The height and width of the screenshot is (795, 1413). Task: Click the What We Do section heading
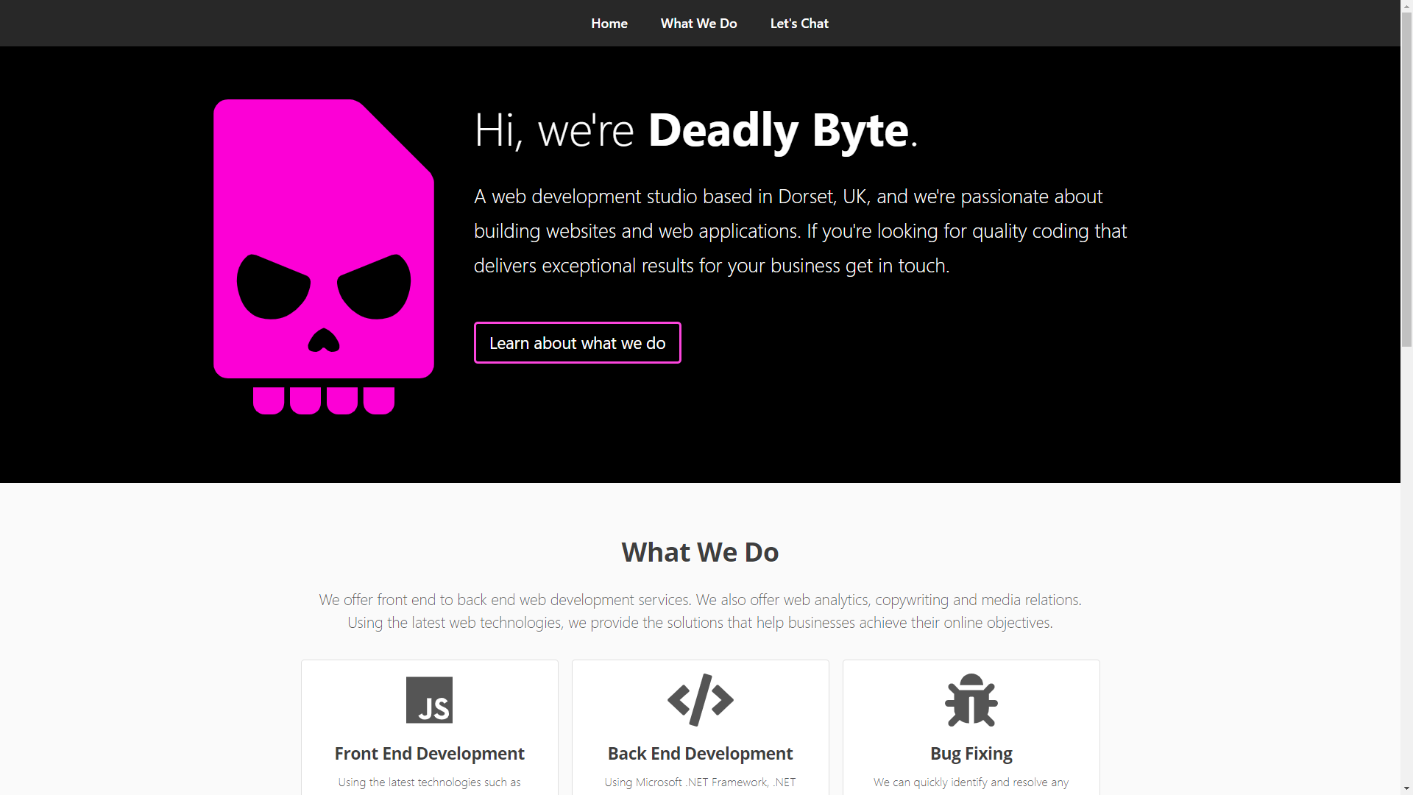click(700, 552)
